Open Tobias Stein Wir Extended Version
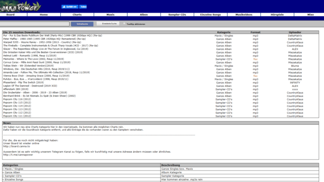This screenshot has width=324, height=182. pyautogui.click(x=28, y=66)
